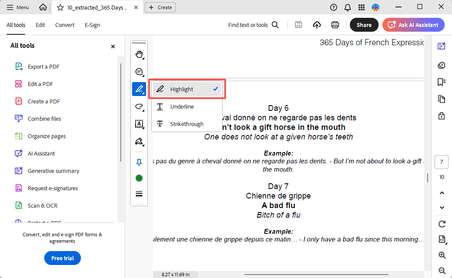The image size is (452, 278).
Task: Click the add comment tool icon
Action: pos(139,72)
